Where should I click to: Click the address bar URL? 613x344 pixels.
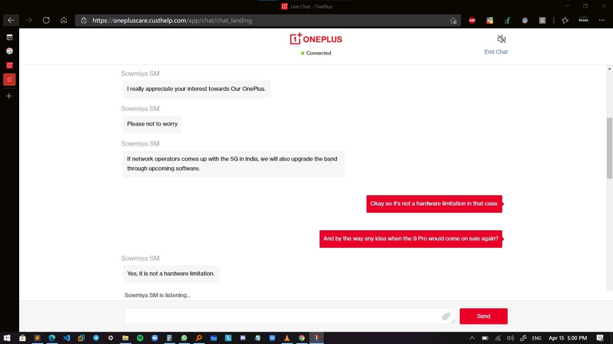pos(172,21)
